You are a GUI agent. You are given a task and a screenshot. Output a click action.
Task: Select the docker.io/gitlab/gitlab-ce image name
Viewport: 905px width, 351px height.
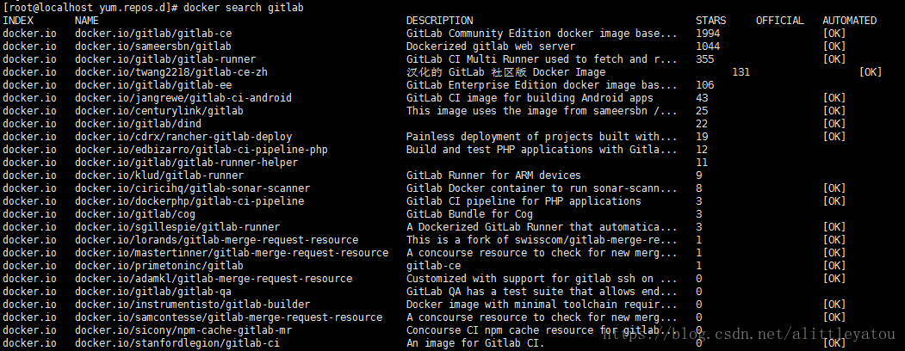(x=153, y=34)
